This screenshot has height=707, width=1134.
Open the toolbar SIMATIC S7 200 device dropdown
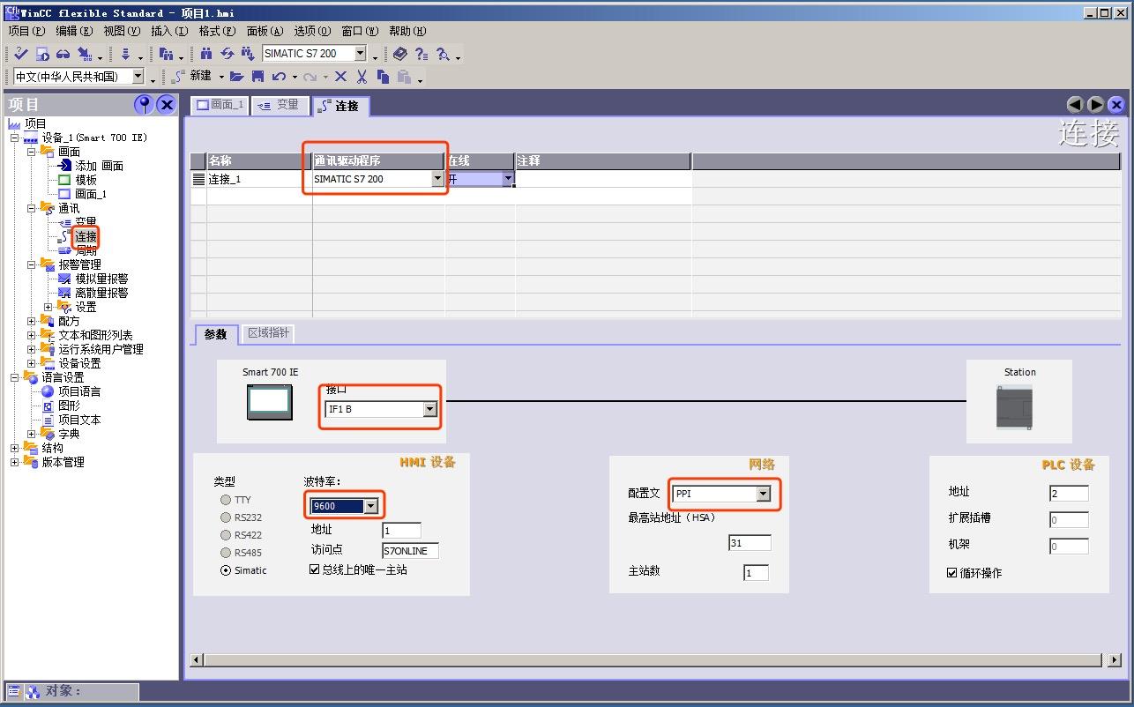point(360,54)
